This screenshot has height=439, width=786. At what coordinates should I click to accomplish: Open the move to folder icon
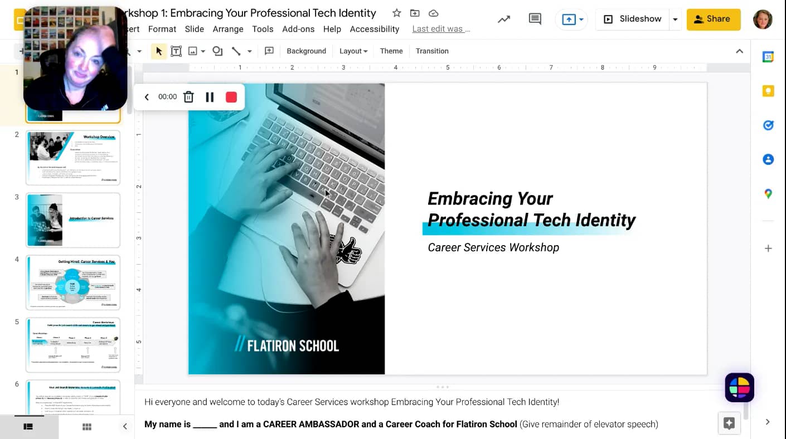tap(415, 13)
